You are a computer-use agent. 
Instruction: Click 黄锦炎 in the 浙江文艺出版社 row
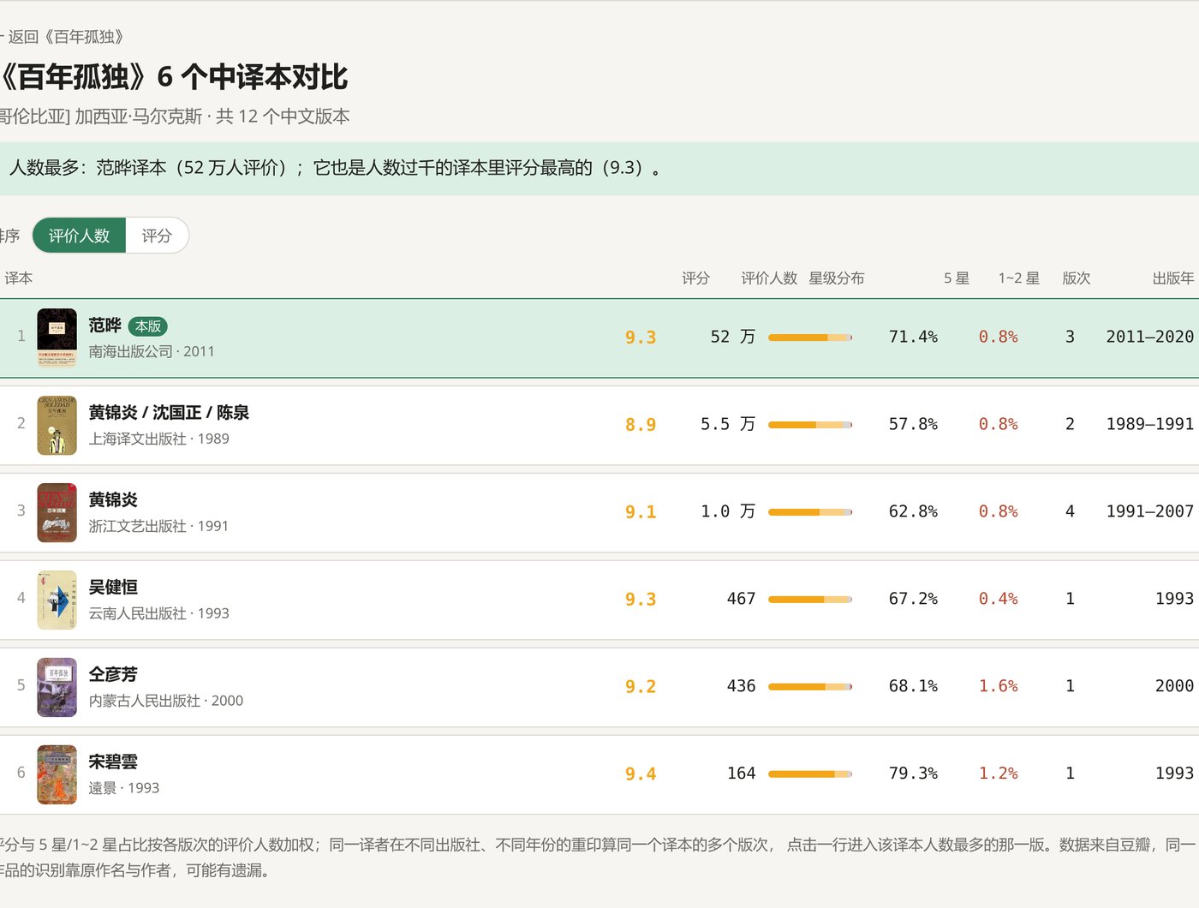point(113,500)
